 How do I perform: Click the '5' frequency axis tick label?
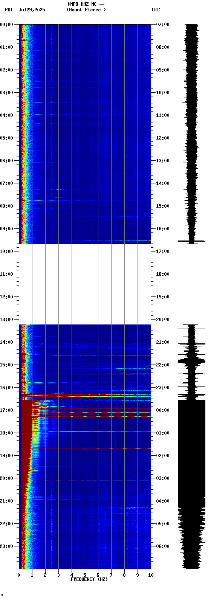[x=85, y=575]
